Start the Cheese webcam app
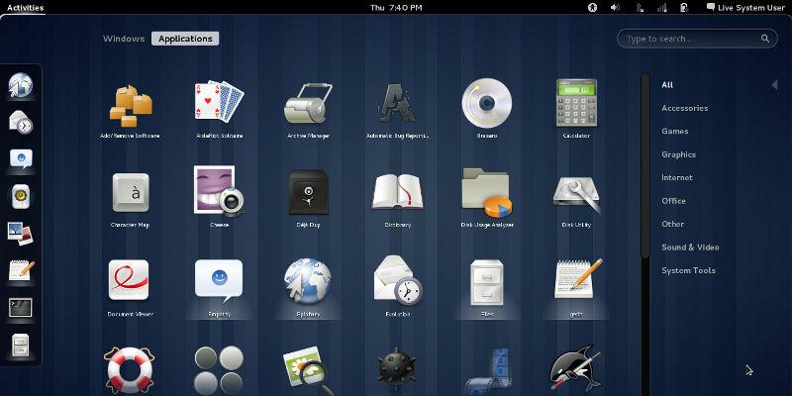Viewport: 792px width, 396px height. pyautogui.click(x=219, y=191)
